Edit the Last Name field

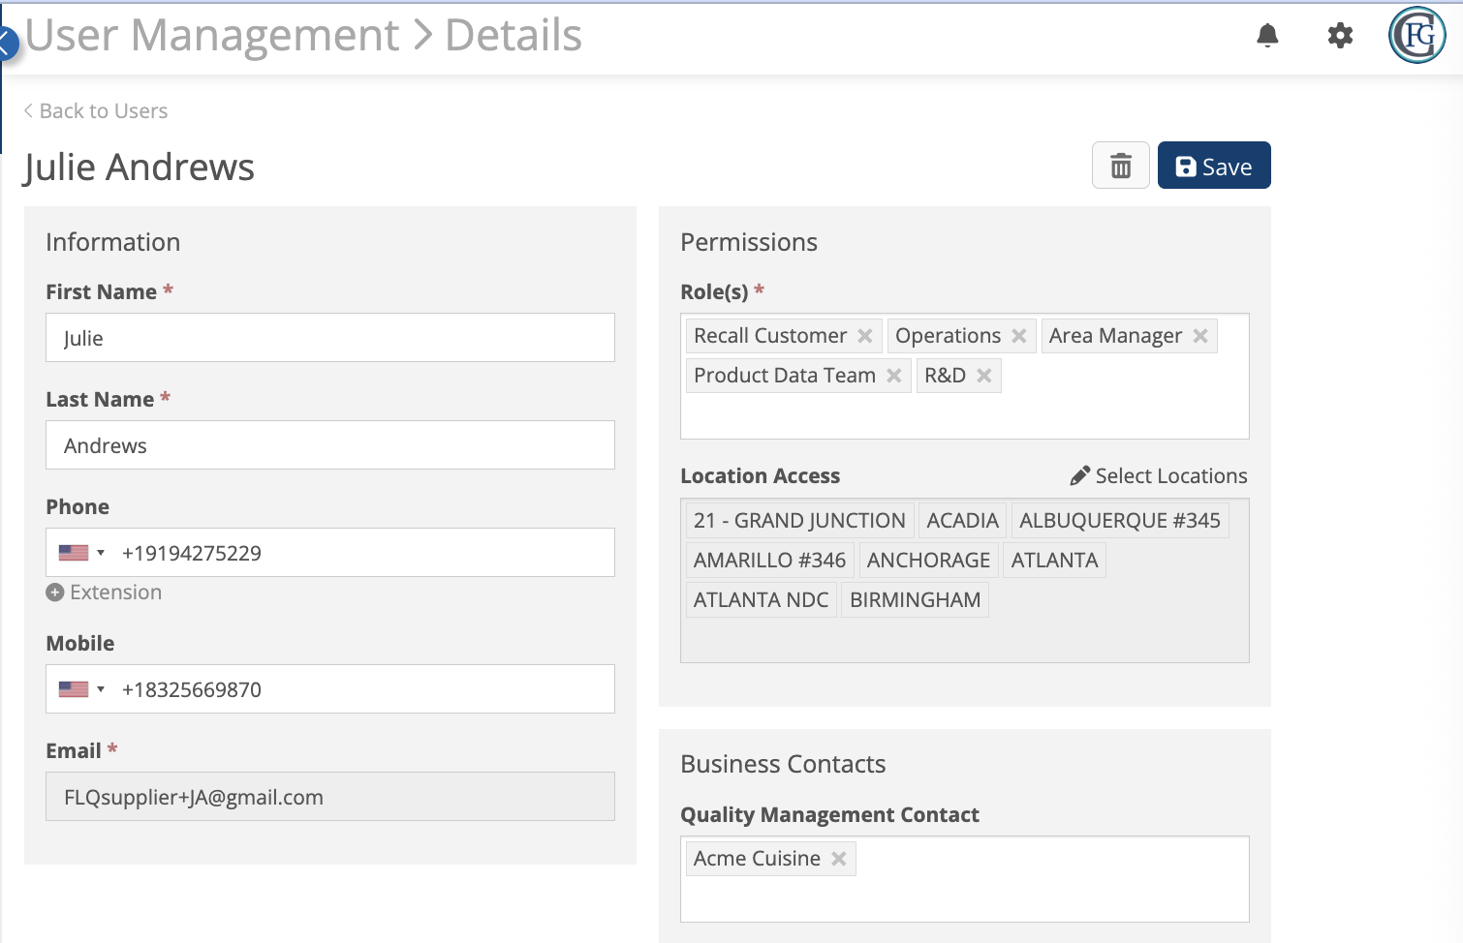(330, 445)
